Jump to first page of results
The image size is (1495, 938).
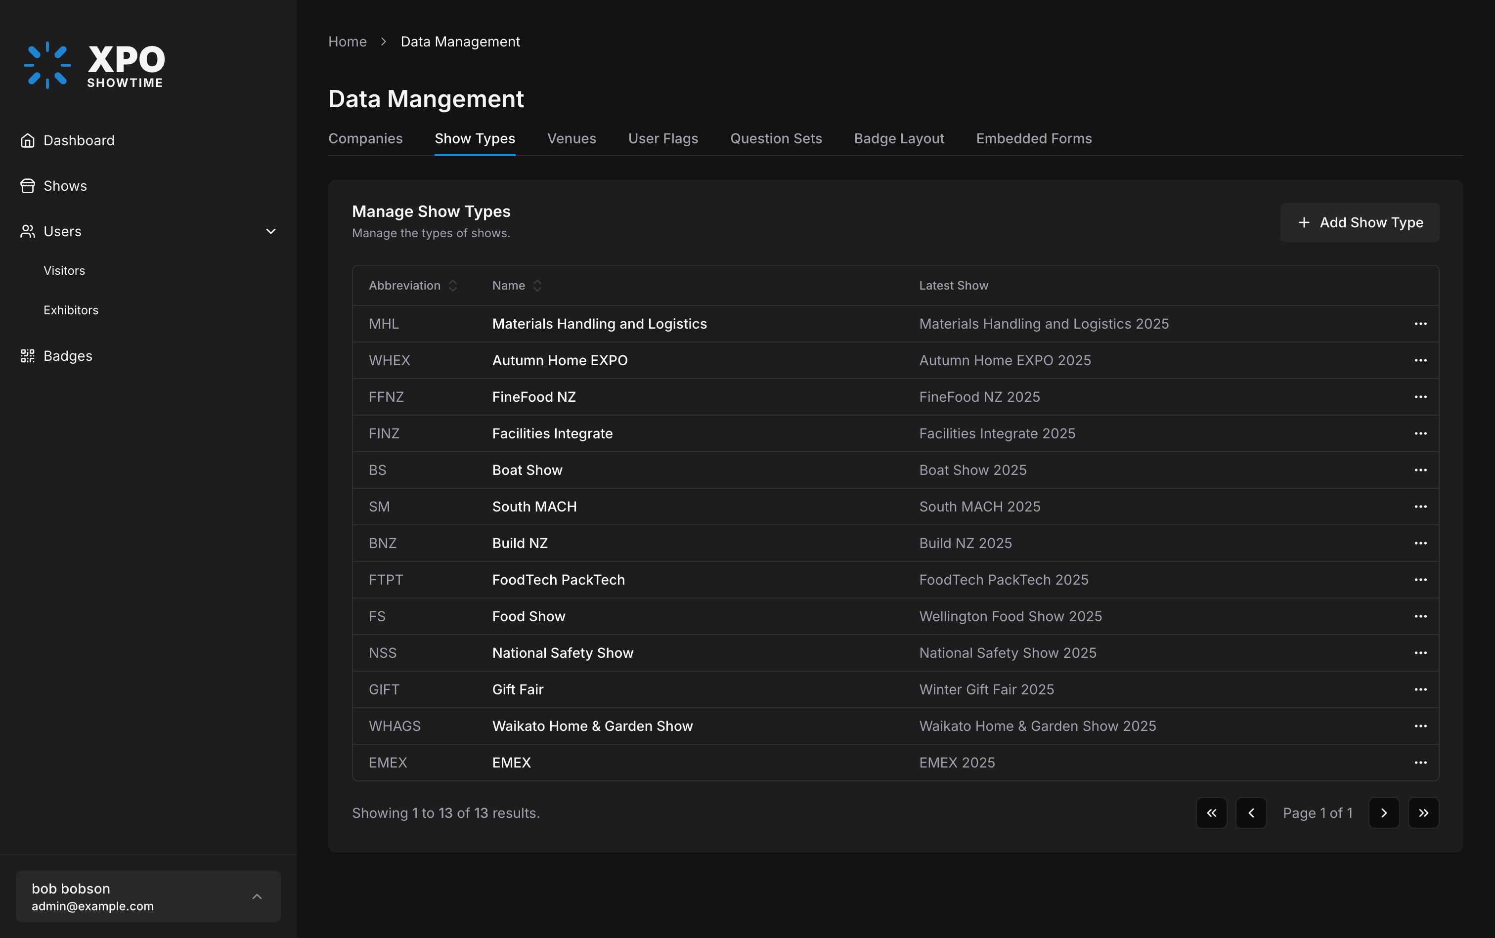[1211, 812]
